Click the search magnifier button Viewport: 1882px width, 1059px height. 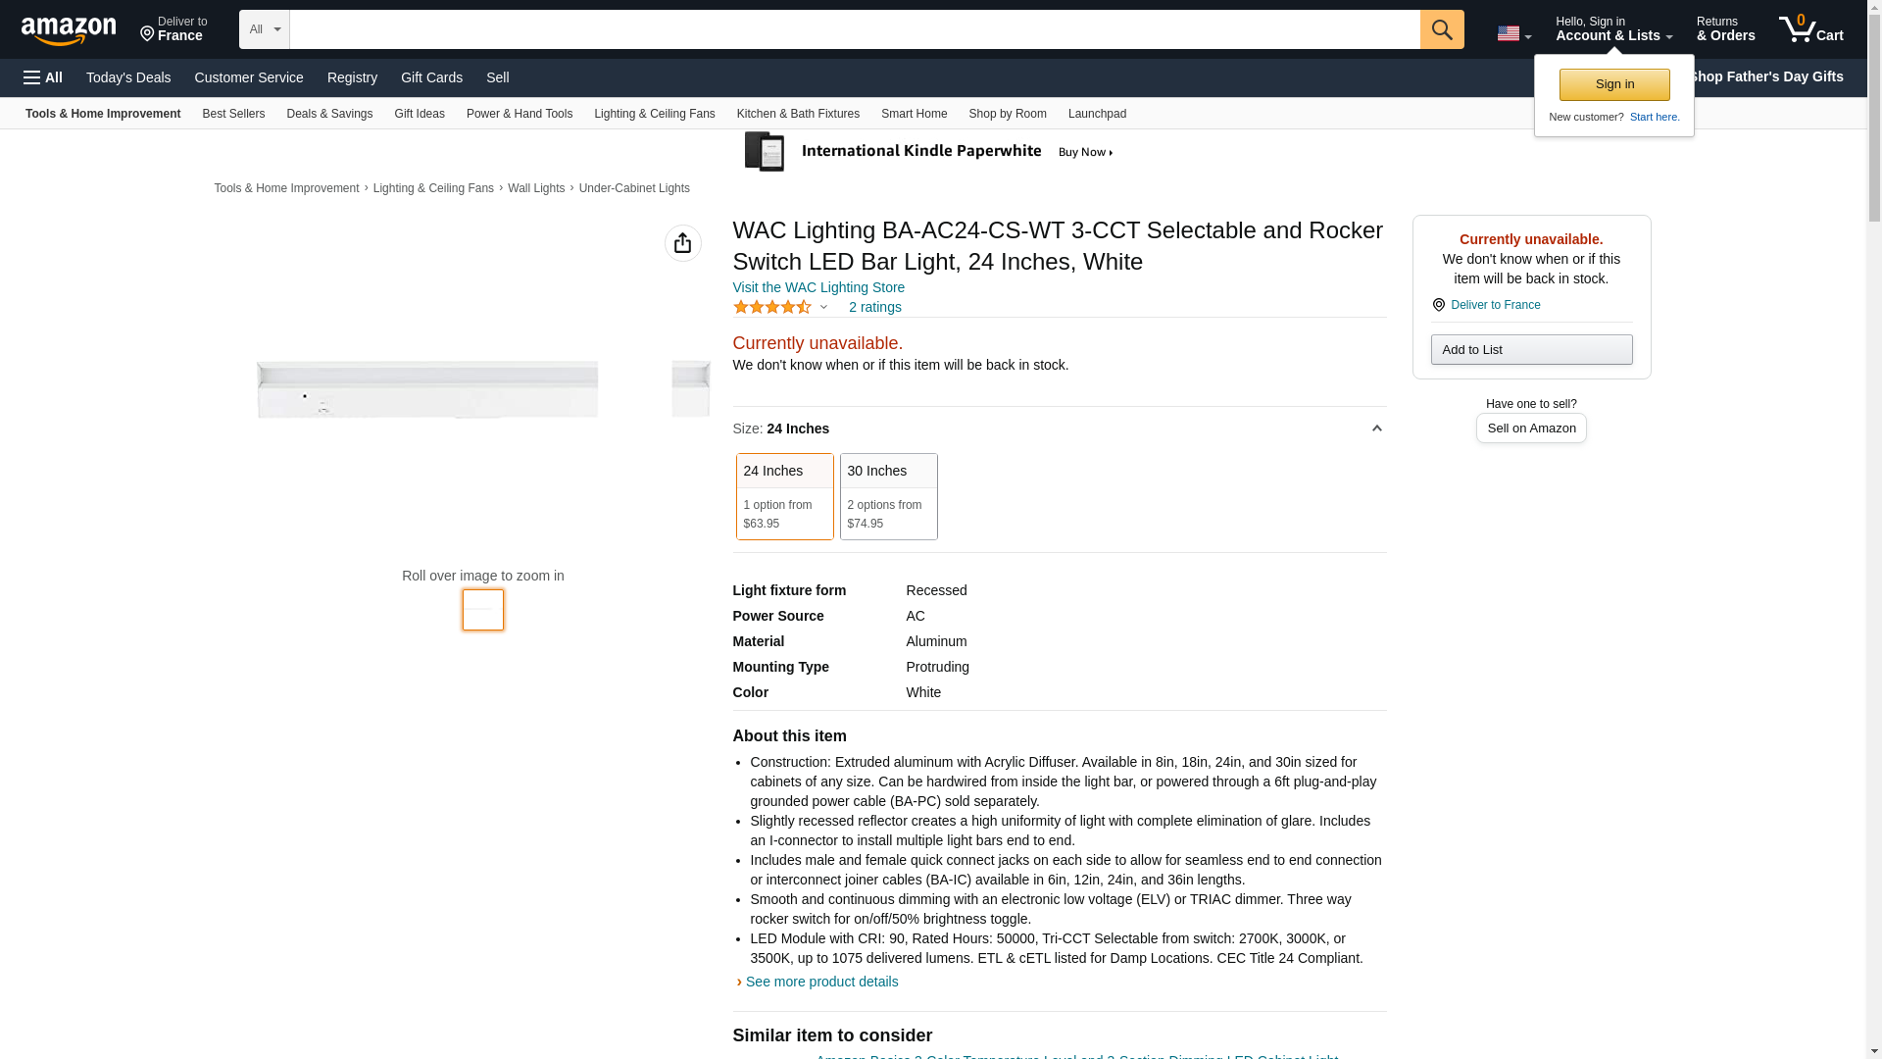click(x=1441, y=29)
